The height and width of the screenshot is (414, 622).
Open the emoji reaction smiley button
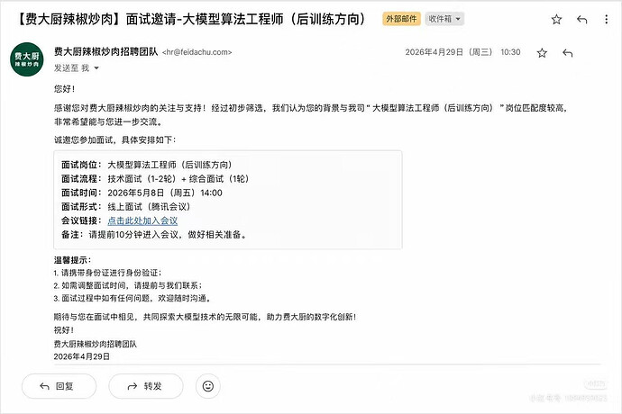click(208, 386)
